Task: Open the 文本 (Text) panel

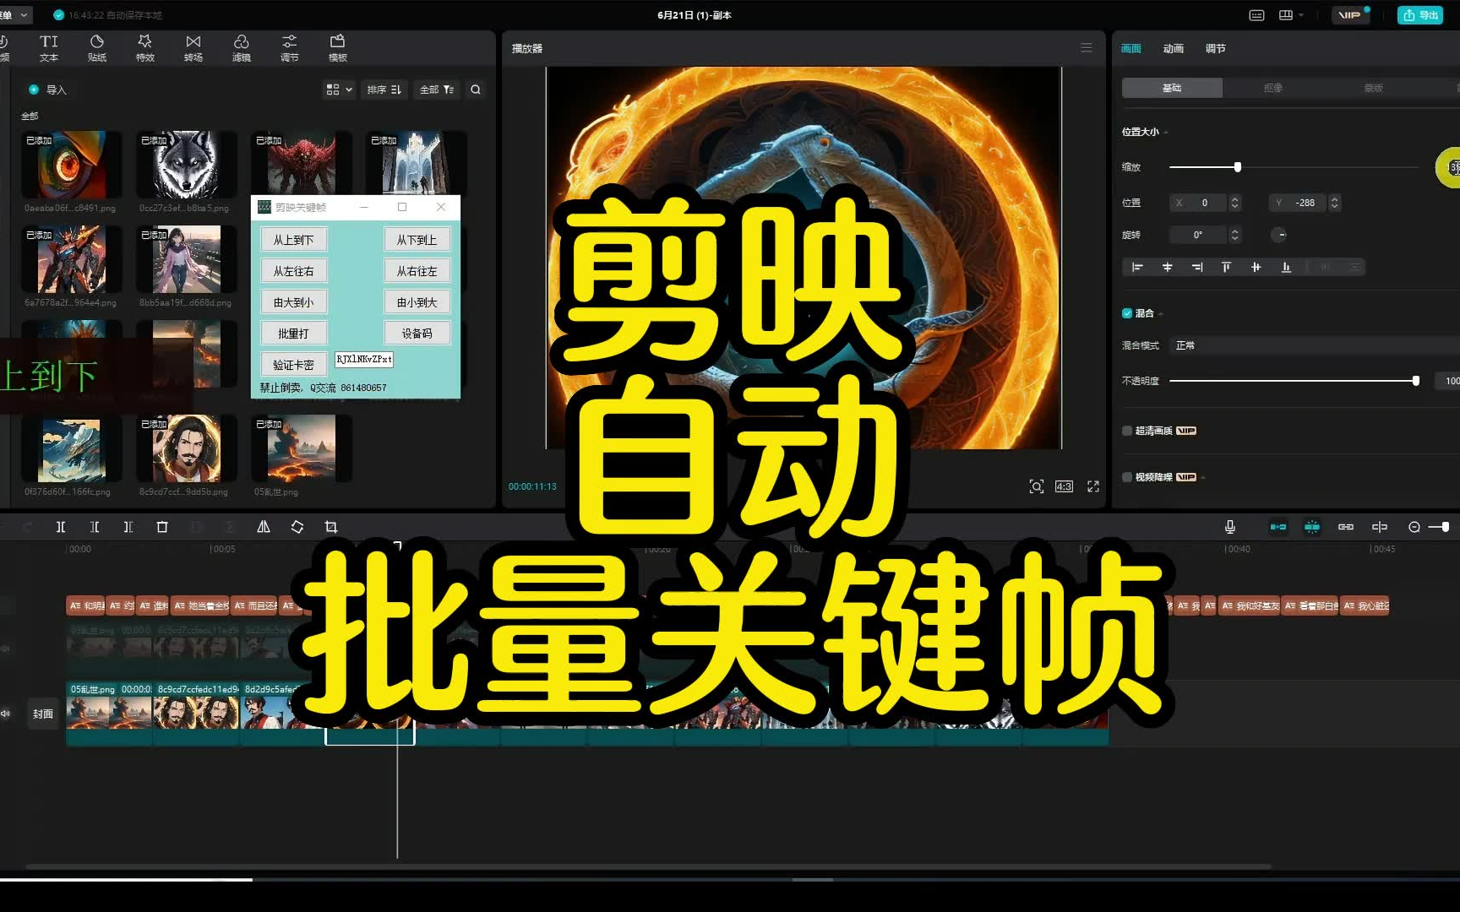Action: pyautogui.click(x=49, y=48)
